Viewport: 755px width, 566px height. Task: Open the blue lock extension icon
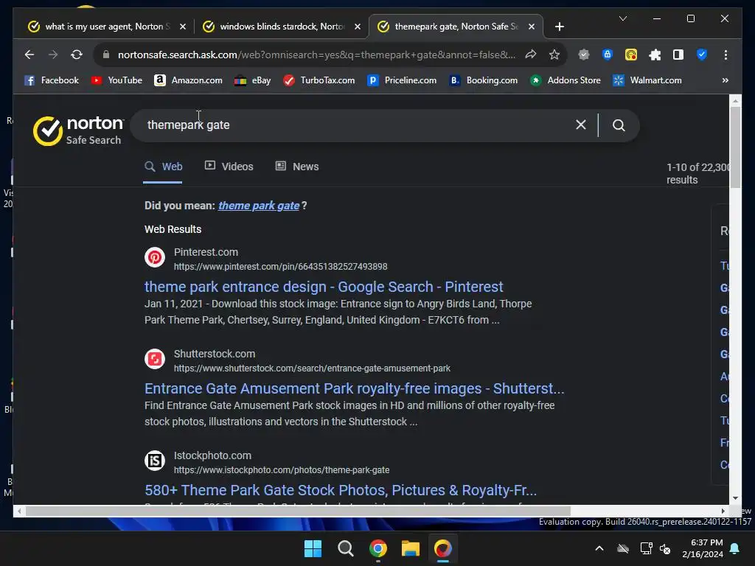click(608, 55)
